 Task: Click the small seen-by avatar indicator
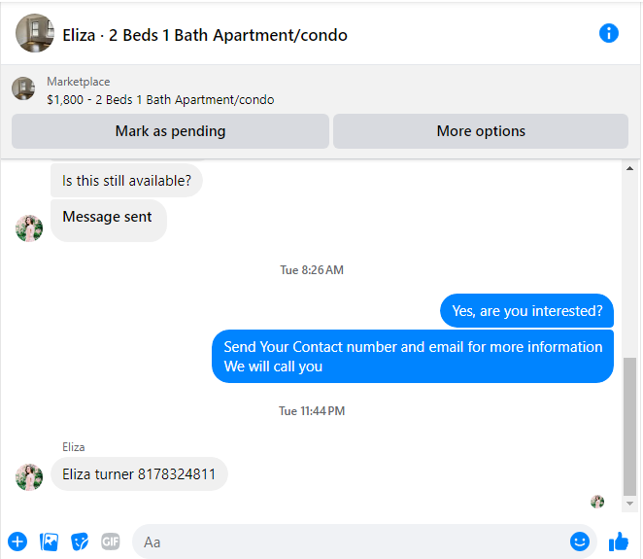[597, 502]
